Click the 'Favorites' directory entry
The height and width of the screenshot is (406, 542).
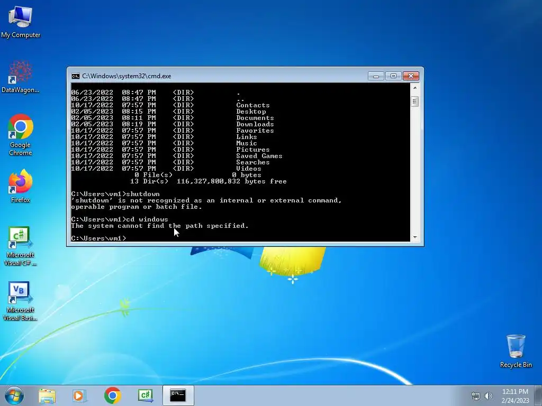(255, 131)
